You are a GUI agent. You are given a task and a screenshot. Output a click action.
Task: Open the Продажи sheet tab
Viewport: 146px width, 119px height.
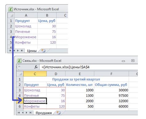pos(44,113)
